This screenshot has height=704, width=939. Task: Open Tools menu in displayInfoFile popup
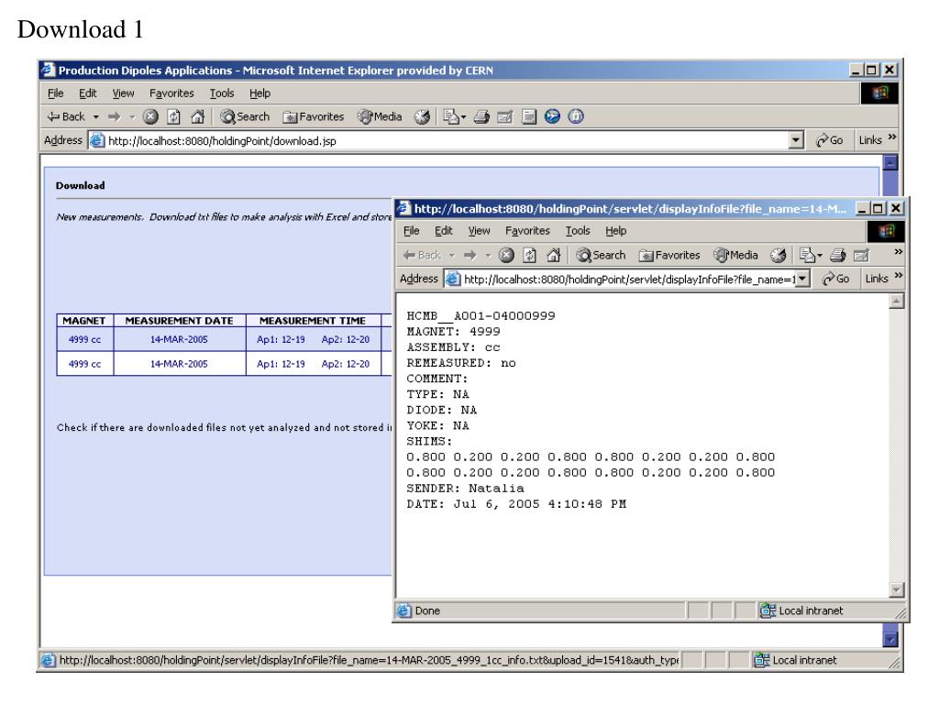pos(578,231)
